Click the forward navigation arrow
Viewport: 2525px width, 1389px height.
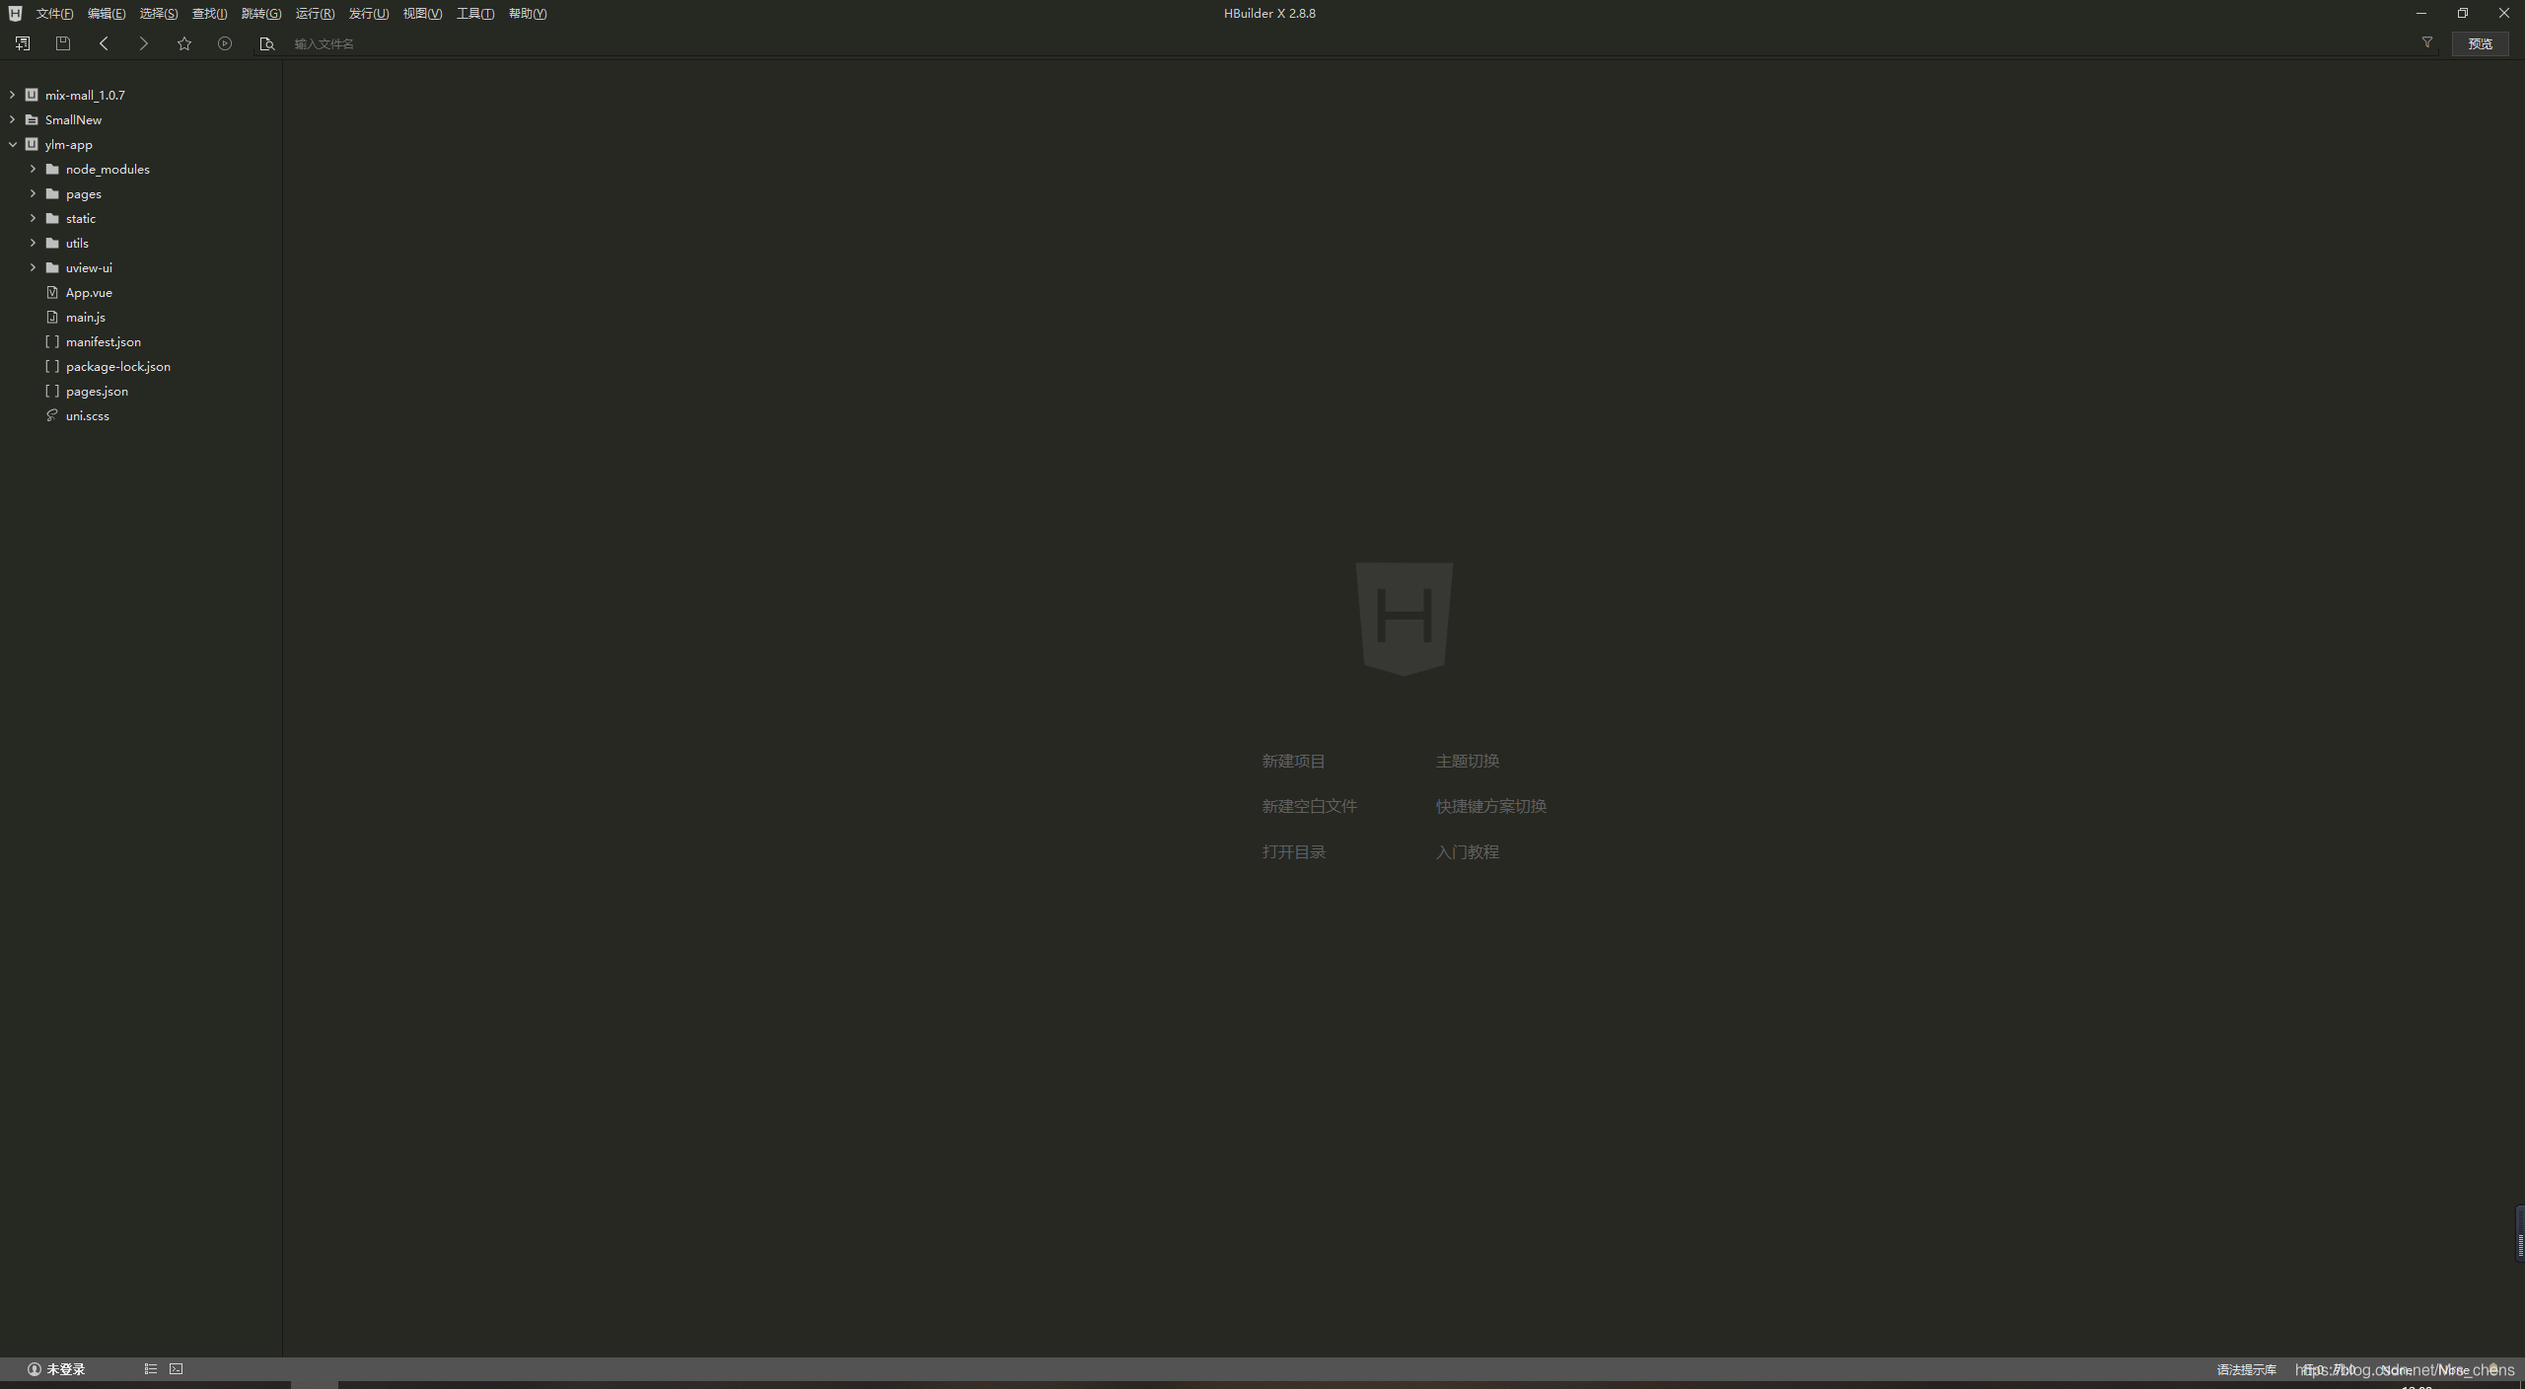point(144,43)
